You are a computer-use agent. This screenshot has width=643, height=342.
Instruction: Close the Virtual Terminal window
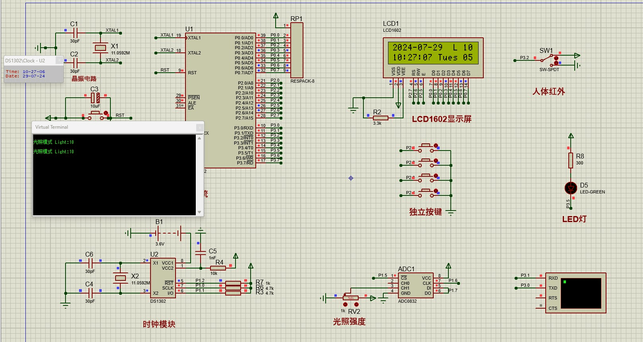[x=200, y=127]
